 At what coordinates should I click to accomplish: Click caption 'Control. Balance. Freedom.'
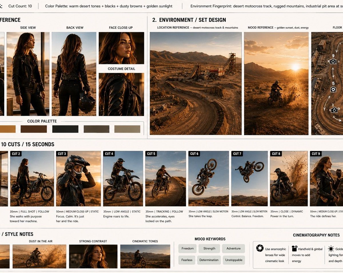(x=248, y=216)
